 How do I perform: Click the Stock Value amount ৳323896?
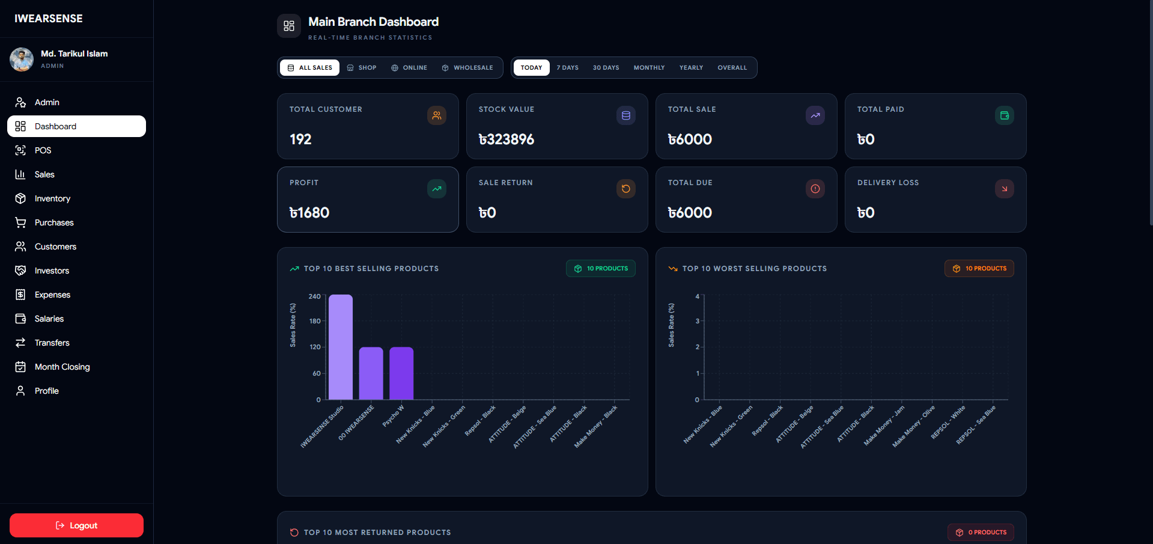tap(507, 139)
